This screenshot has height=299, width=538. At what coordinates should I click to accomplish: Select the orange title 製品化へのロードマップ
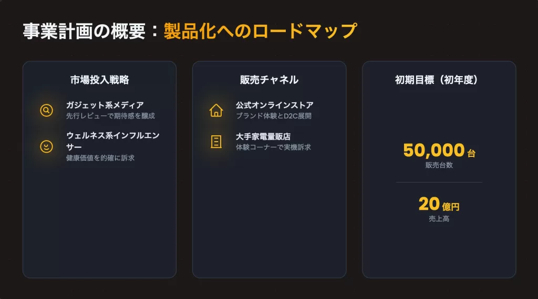click(260, 31)
